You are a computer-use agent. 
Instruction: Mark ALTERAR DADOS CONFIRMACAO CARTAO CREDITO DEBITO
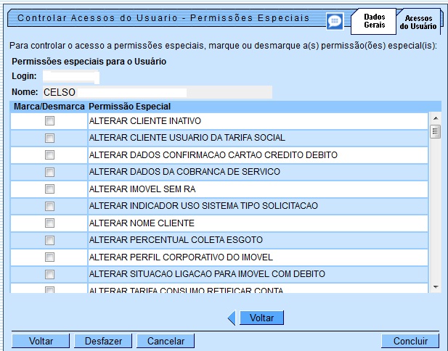tap(49, 155)
